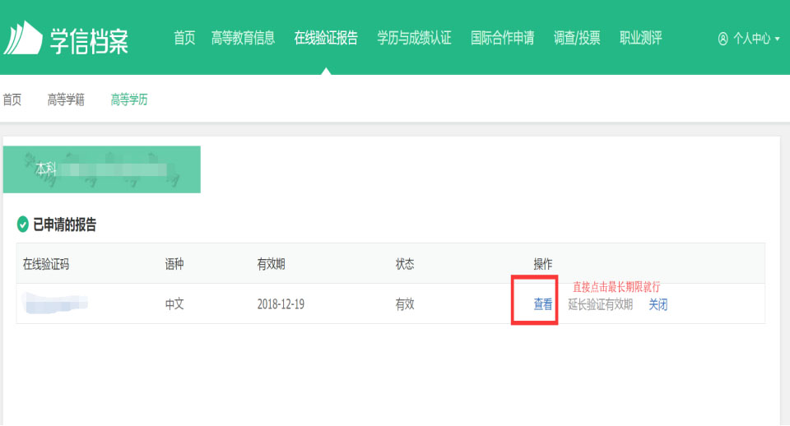Click 首页 in the white sub-navigation bar
Viewport: 790px width, 426px height.
12,100
